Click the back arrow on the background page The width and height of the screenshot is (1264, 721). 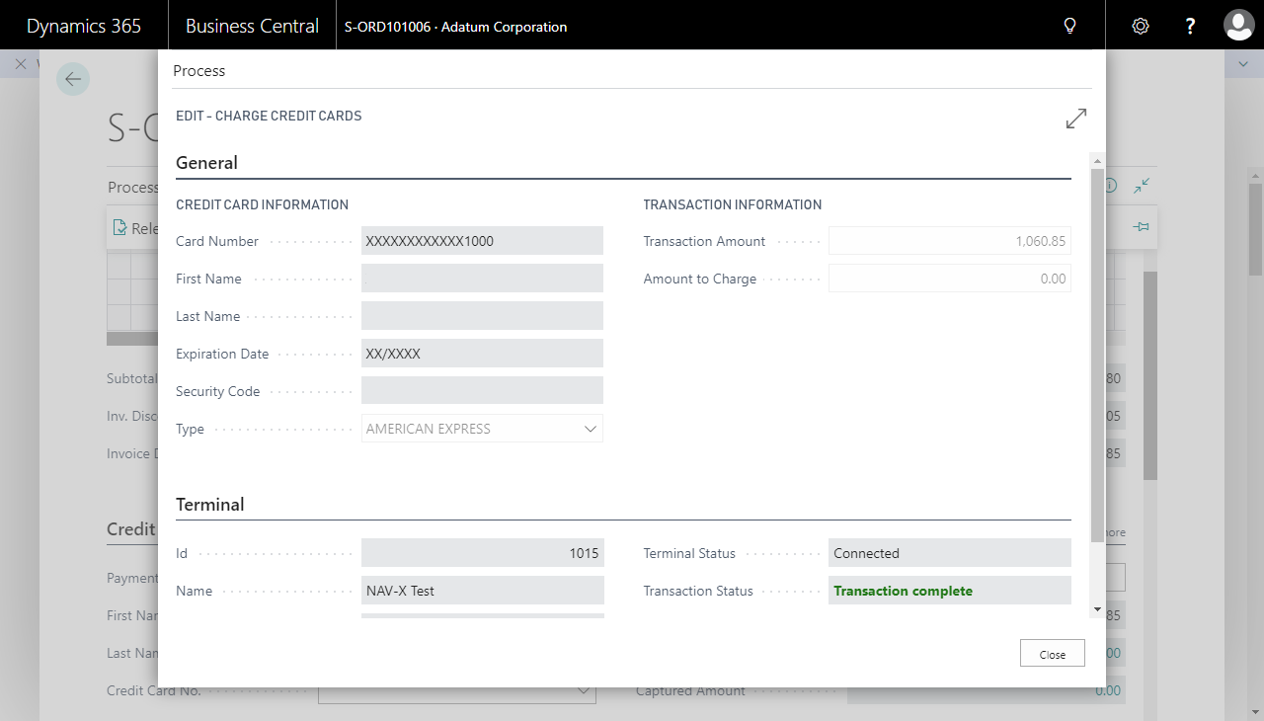[73, 79]
